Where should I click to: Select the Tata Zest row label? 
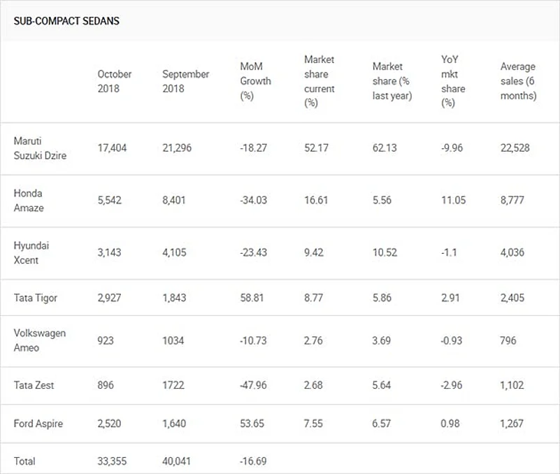[33, 386]
